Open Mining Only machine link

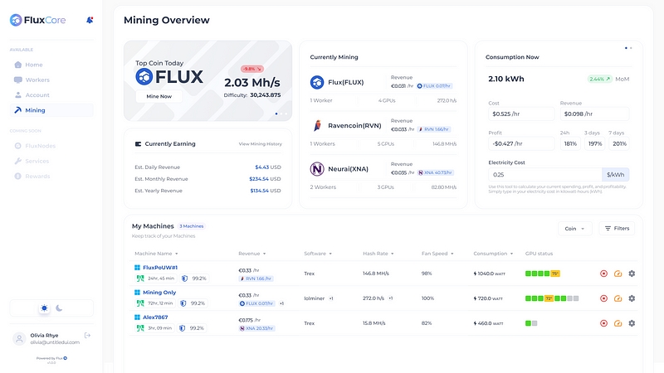tap(159, 293)
